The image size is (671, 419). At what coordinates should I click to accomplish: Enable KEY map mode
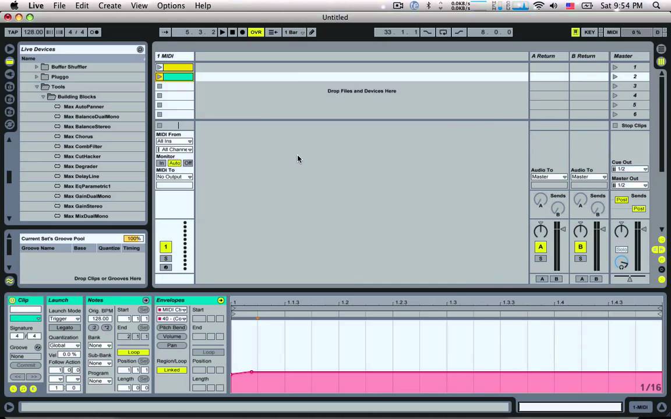pyautogui.click(x=589, y=32)
